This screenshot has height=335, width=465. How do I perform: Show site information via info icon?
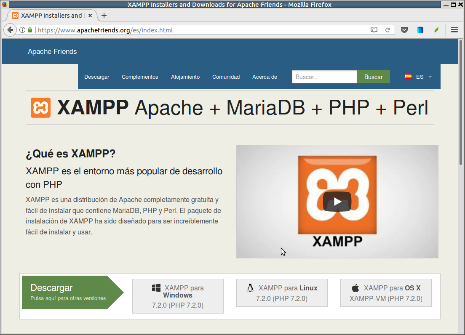click(22, 30)
